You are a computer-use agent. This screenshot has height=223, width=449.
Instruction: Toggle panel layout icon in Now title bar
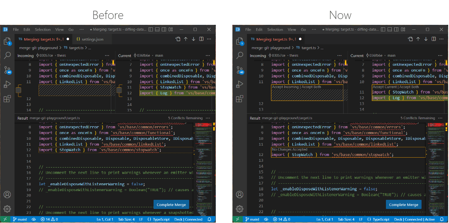[x=390, y=29]
